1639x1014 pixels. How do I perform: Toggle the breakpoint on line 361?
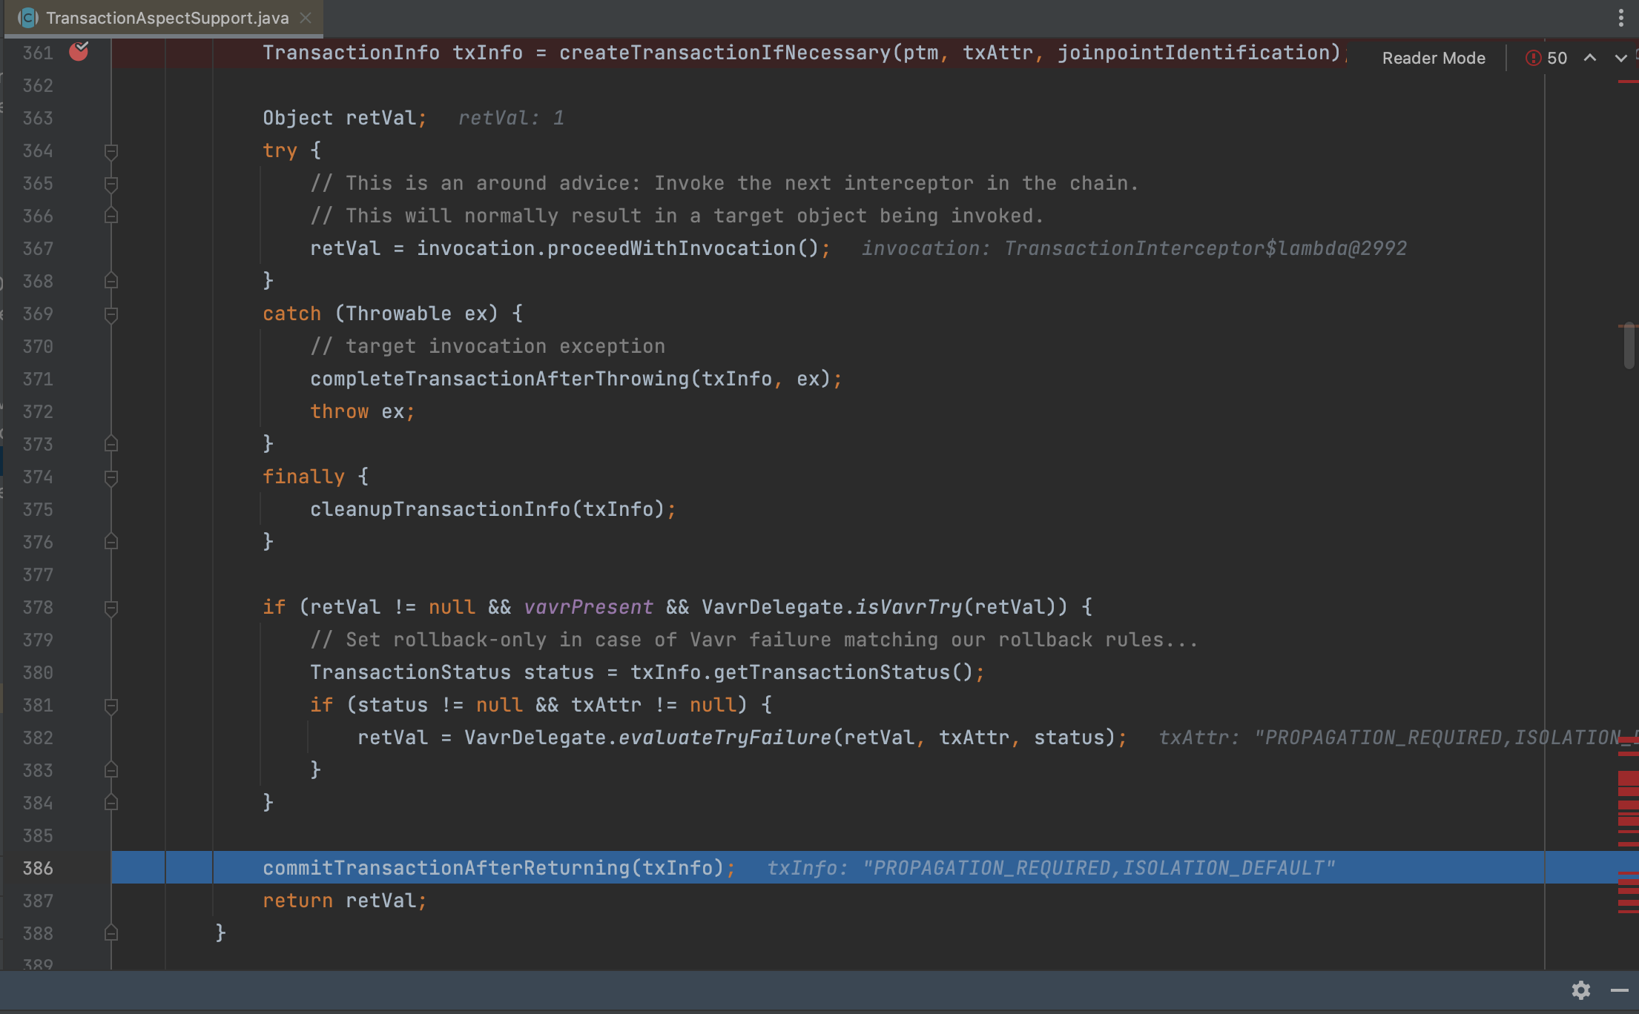pos(79,52)
